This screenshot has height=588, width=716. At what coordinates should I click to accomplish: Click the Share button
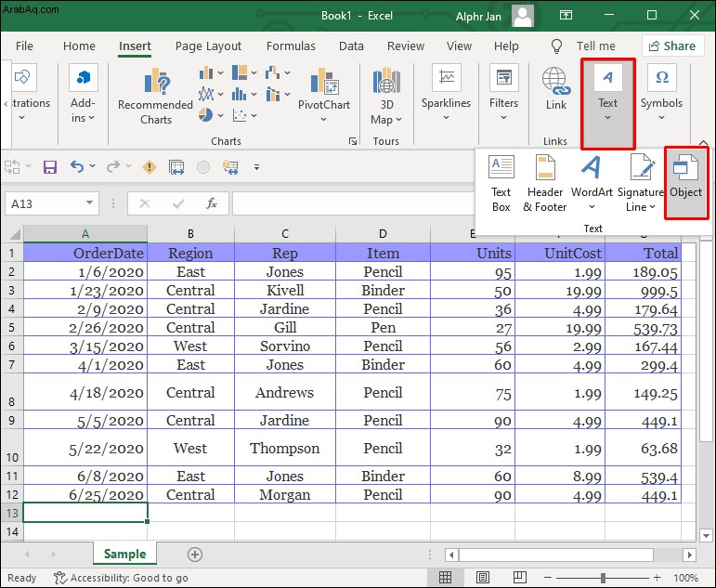(x=672, y=46)
